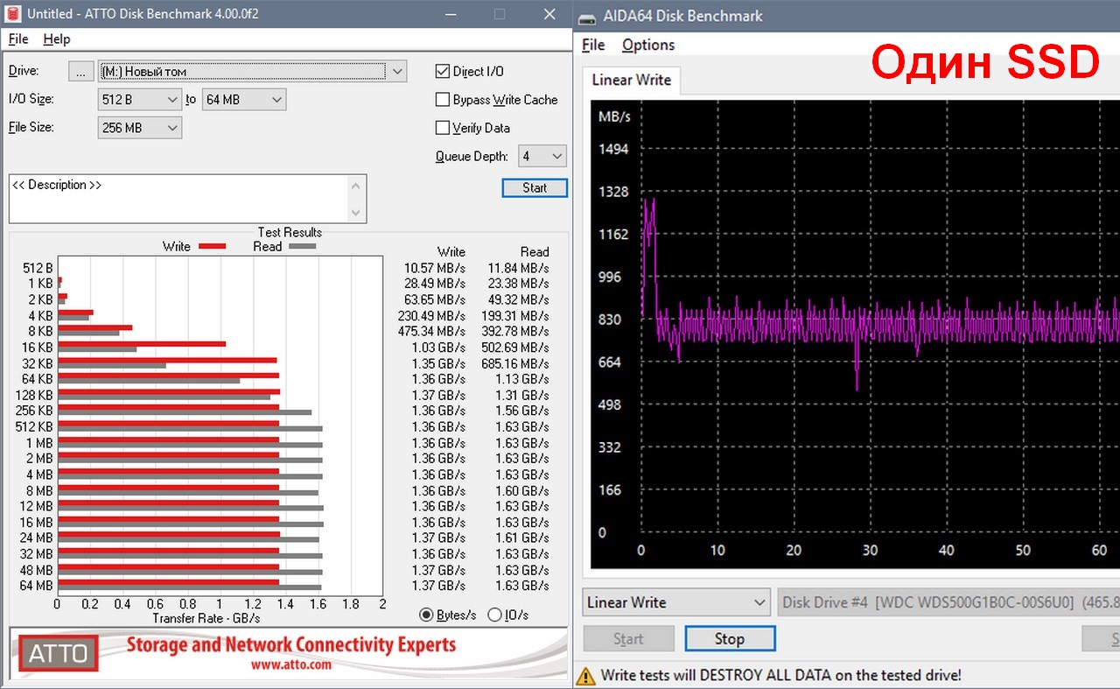The height and width of the screenshot is (689, 1120).
Task: Select the Bytes/s radio button
Action: 426,615
